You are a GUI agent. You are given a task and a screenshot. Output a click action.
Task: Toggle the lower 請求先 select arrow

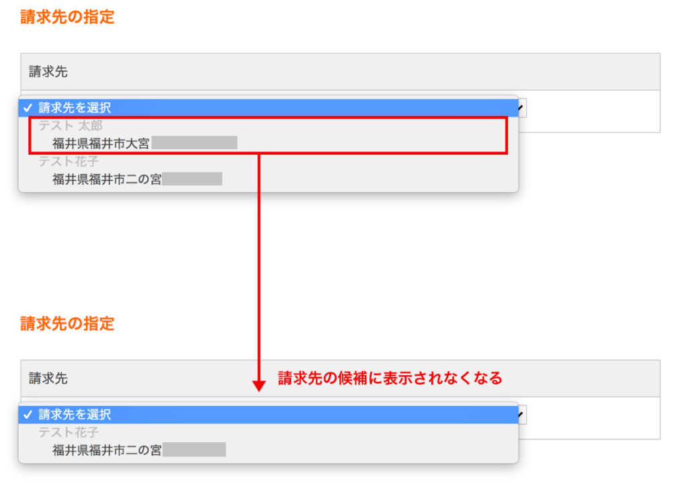point(521,415)
